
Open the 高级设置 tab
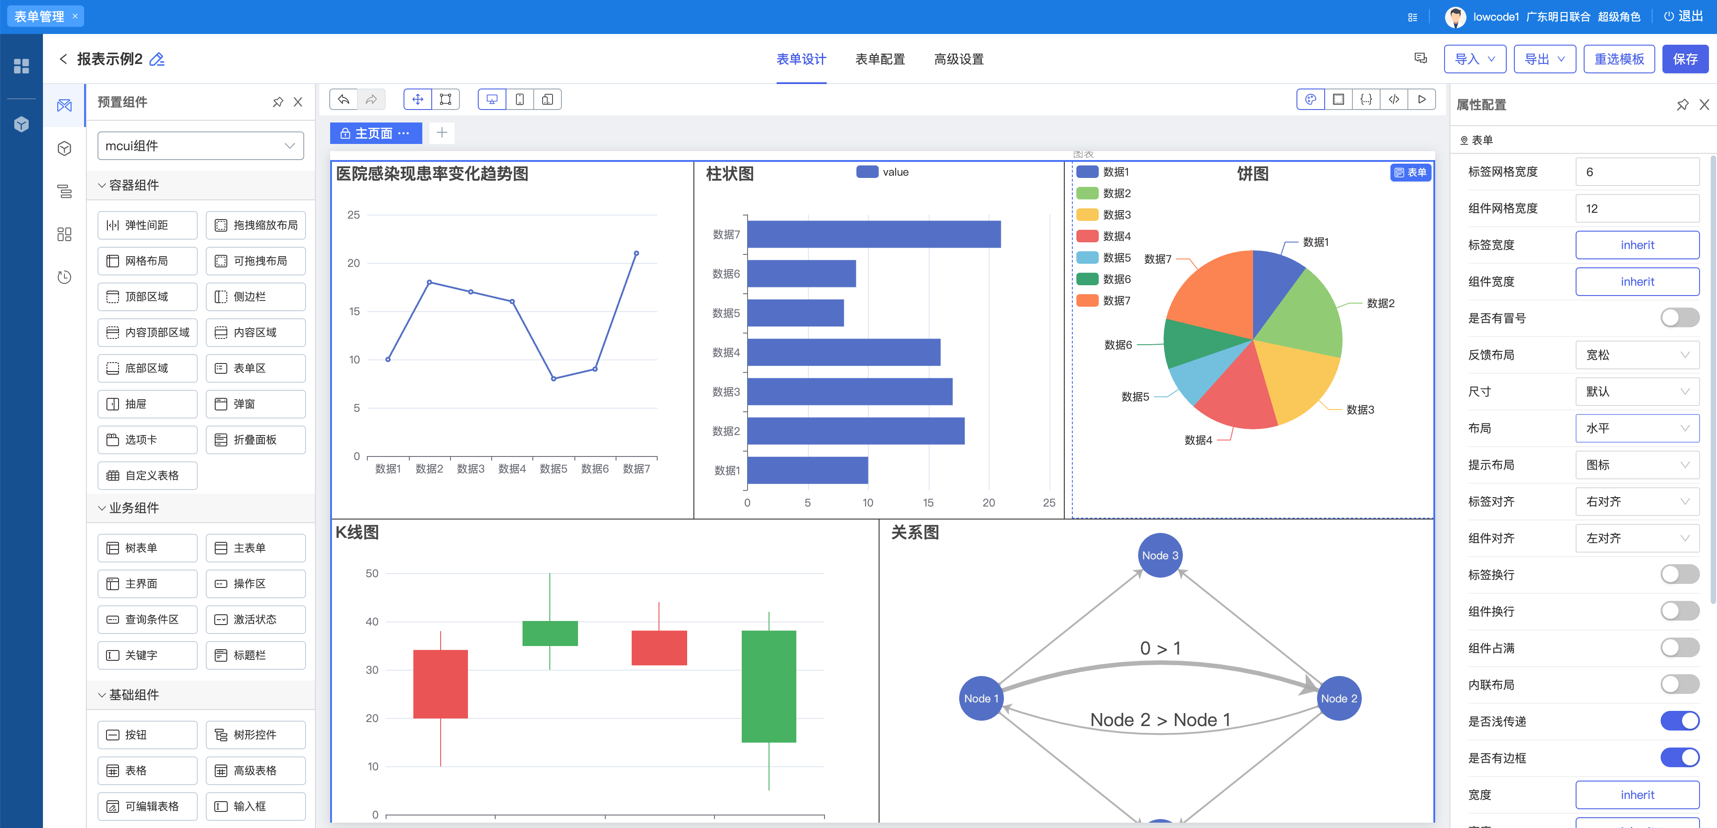[x=958, y=59]
